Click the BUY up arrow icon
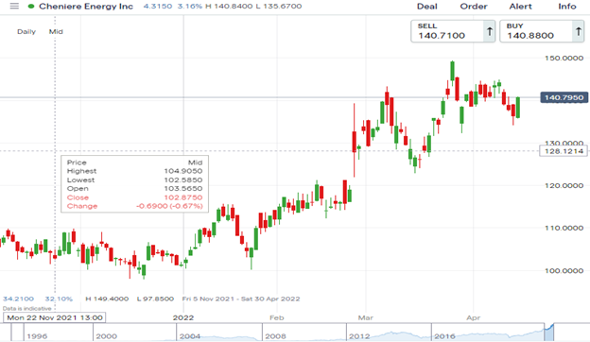Image resolution: width=590 pixels, height=342 pixels. (x=579, y=31)
